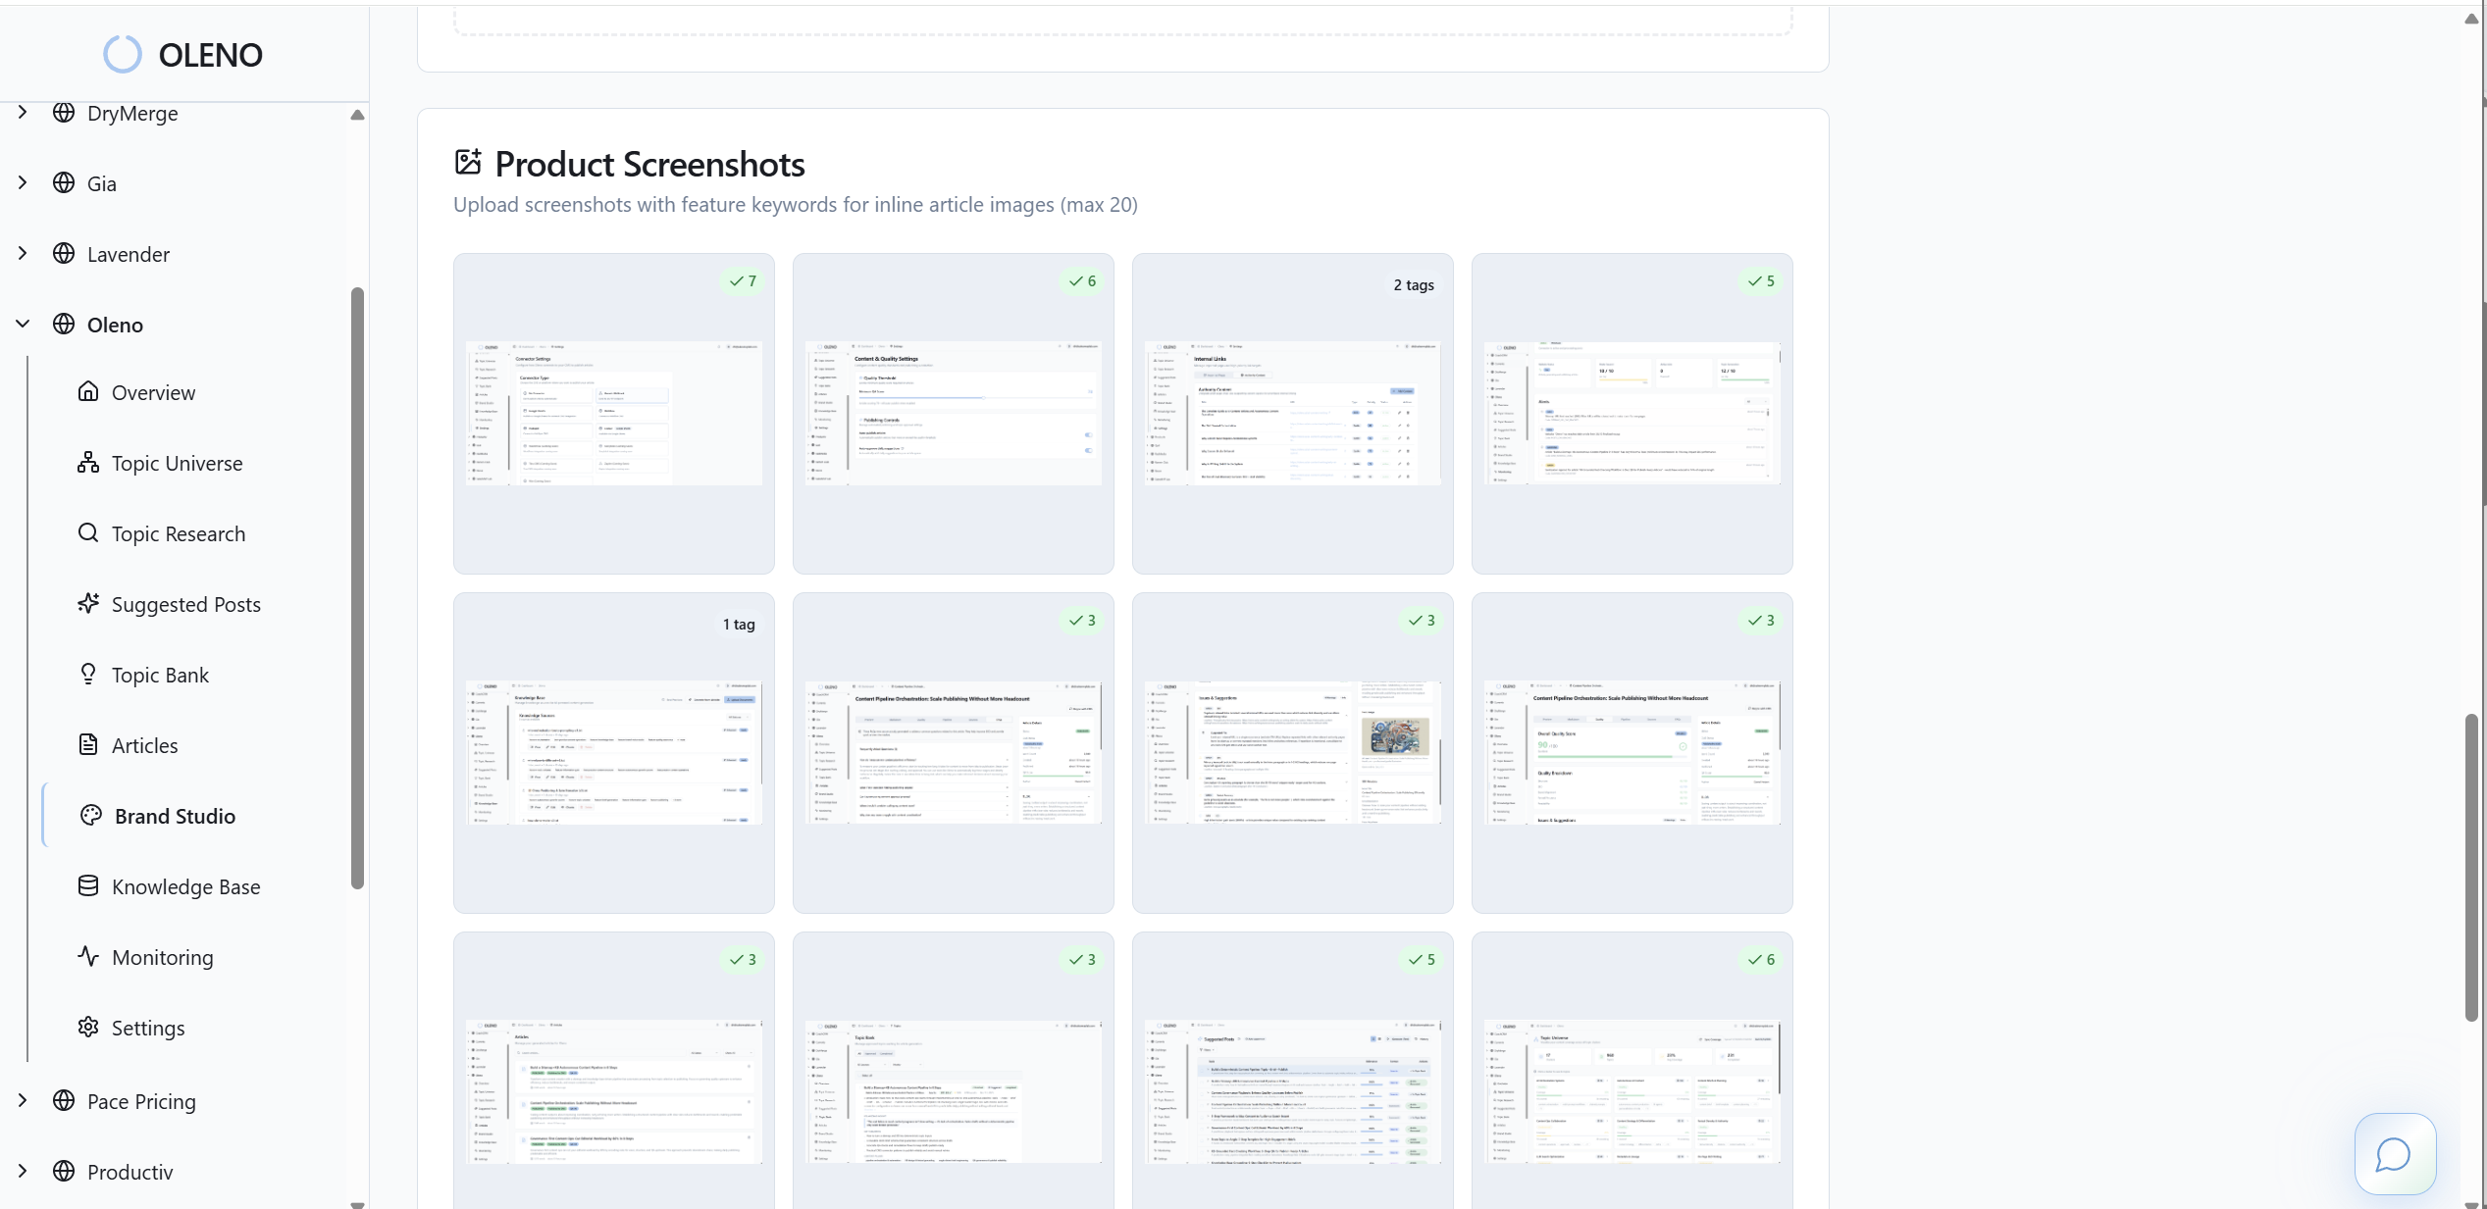
Task: Click the Overview home icon
Action: click(88, 392)
